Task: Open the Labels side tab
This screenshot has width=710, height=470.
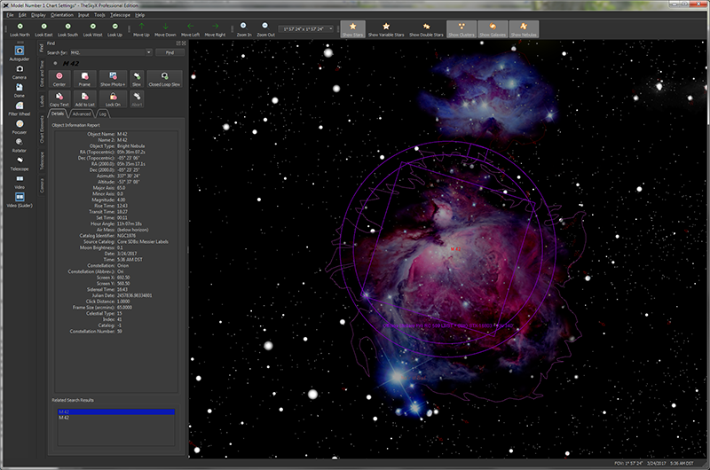Action: tap(42, 100)
